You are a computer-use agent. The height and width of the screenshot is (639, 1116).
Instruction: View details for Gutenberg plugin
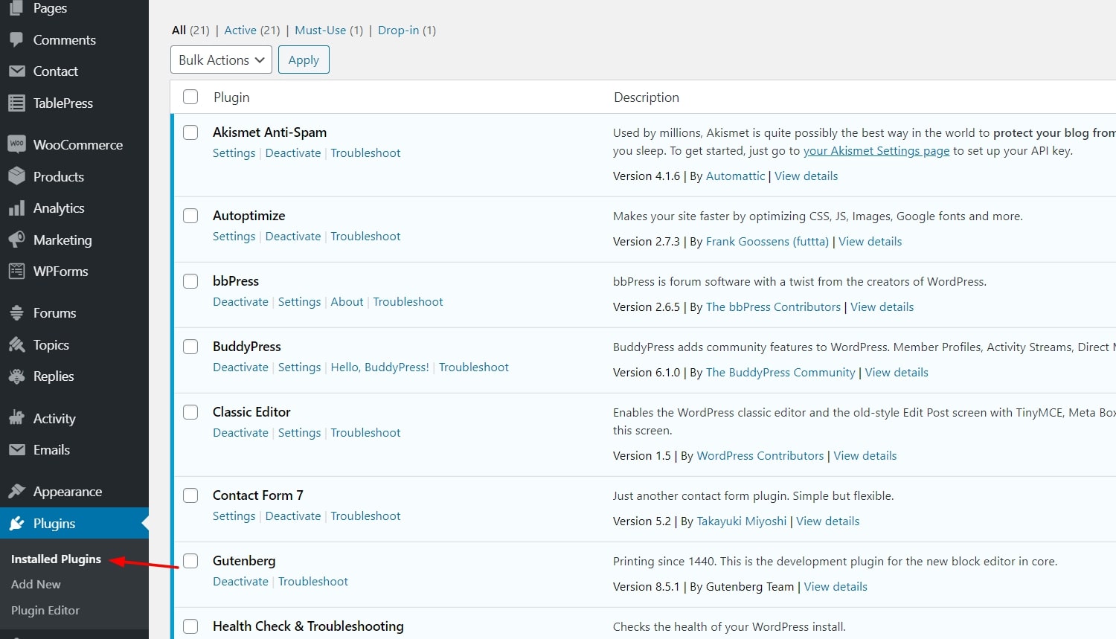pyautogui.click(x=836, y=587)
